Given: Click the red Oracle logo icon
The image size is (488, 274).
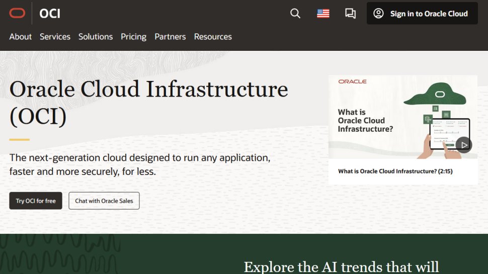Looking at the screenshot, I should click(17, 14).
